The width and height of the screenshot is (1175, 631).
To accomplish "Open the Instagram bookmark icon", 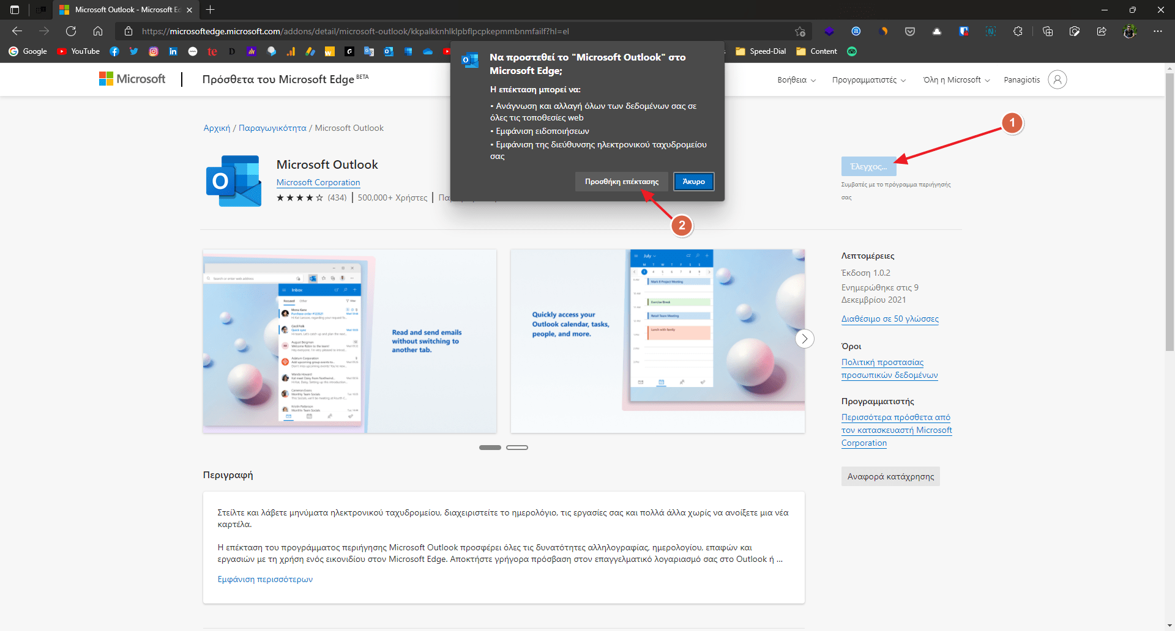I will click(x=154, y=51).
